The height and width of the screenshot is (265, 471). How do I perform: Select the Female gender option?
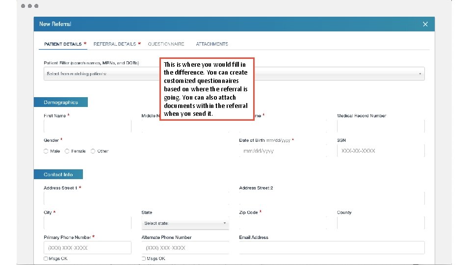(x=67, y=151)
